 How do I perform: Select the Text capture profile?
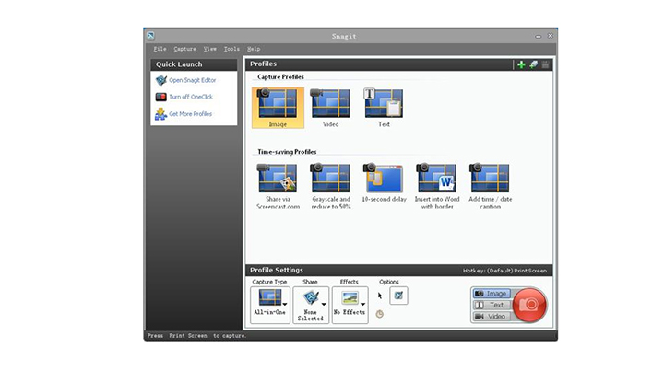[384, 108]
